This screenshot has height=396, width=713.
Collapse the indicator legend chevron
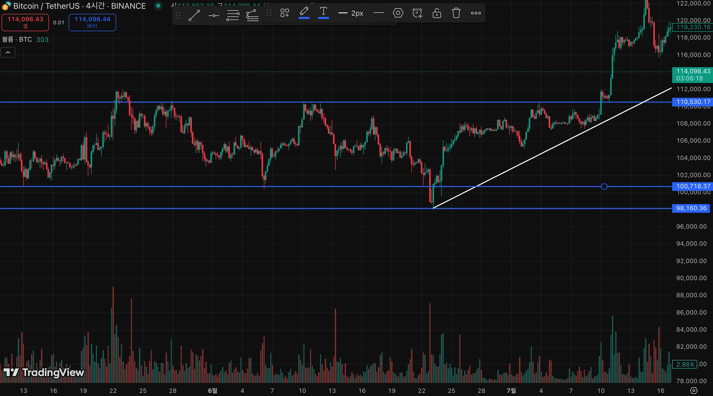[x=8, y=53]
